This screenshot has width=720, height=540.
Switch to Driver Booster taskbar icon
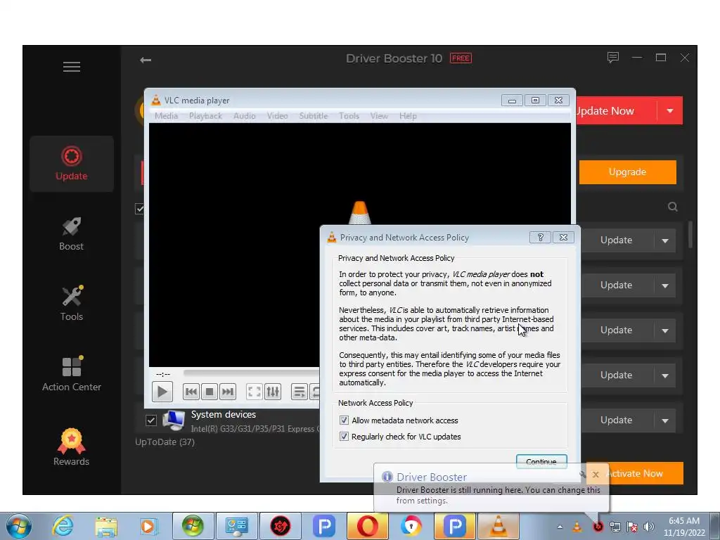coord(281,526)
